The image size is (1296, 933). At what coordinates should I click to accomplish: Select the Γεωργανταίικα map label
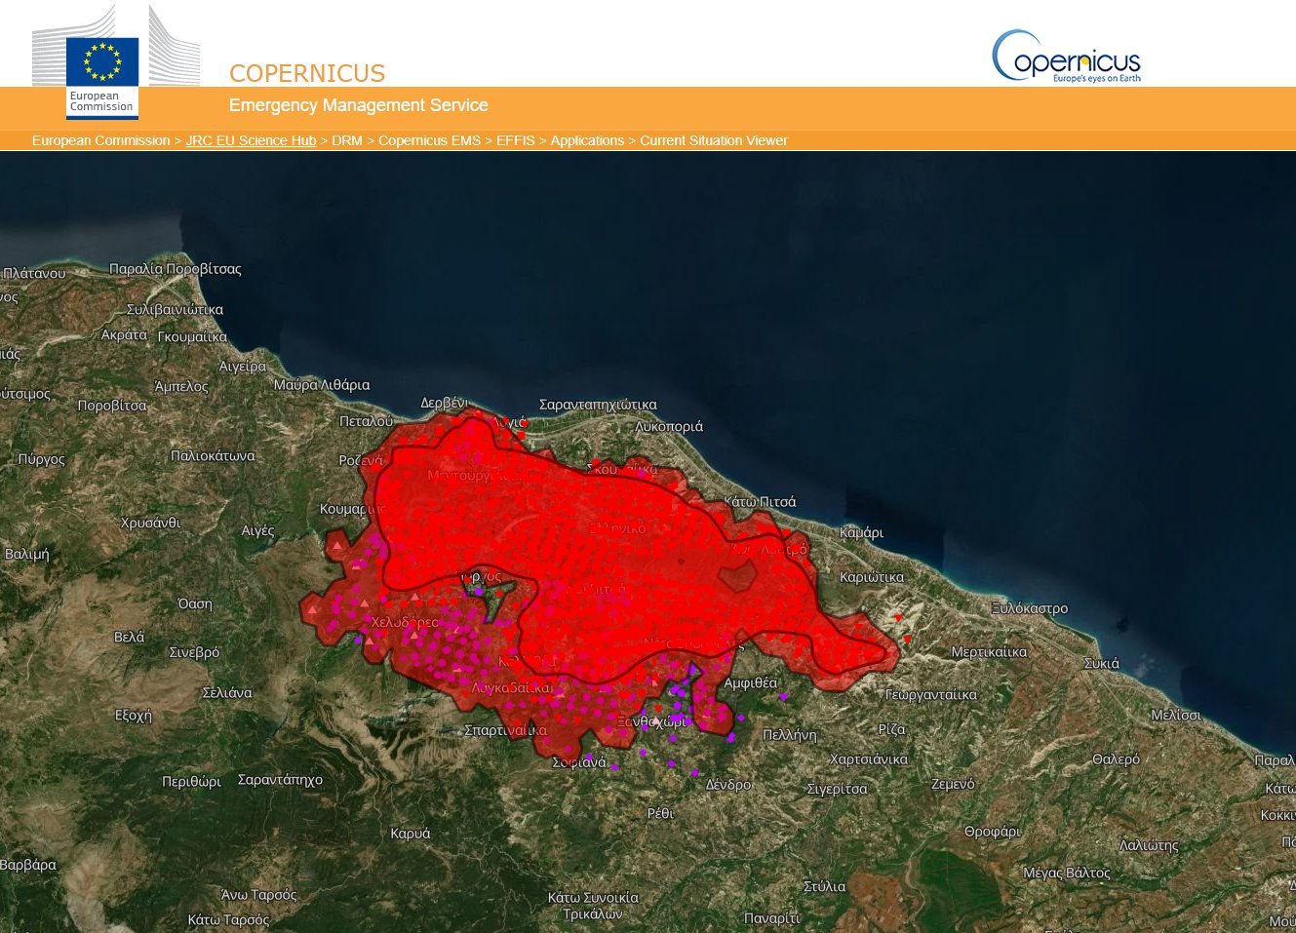coord(931,695)
